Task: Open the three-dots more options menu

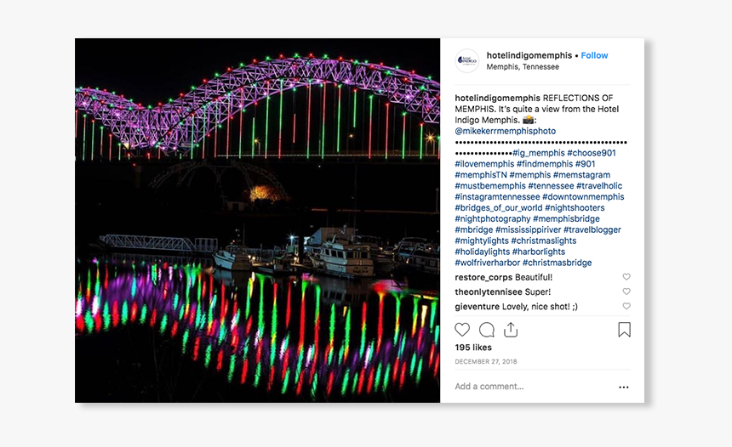Action: point(624,387)
